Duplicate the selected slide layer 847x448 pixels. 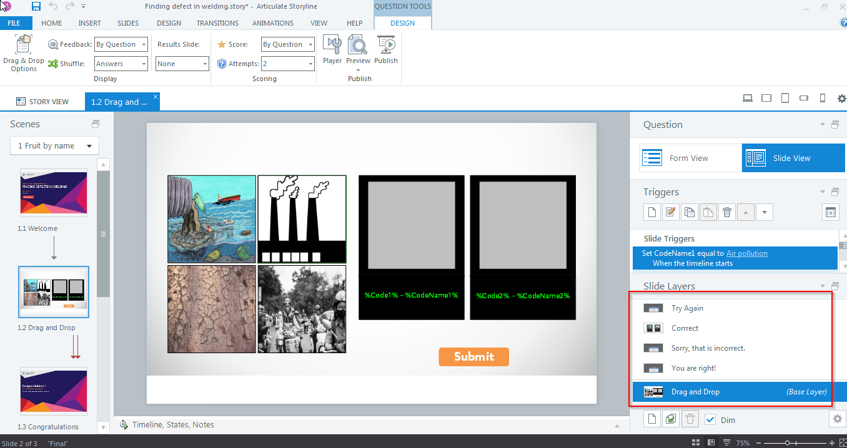tap(670, 419)
